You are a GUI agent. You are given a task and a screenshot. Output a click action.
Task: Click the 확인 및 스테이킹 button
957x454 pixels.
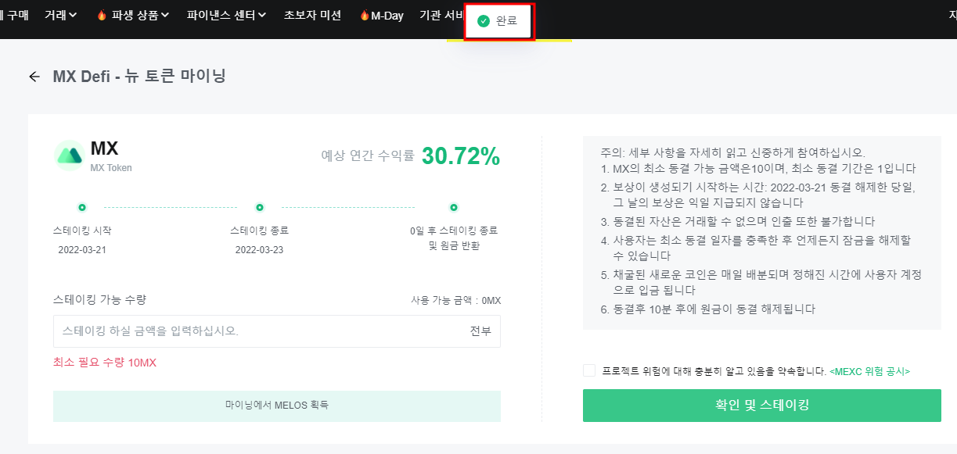coord(762,405)
